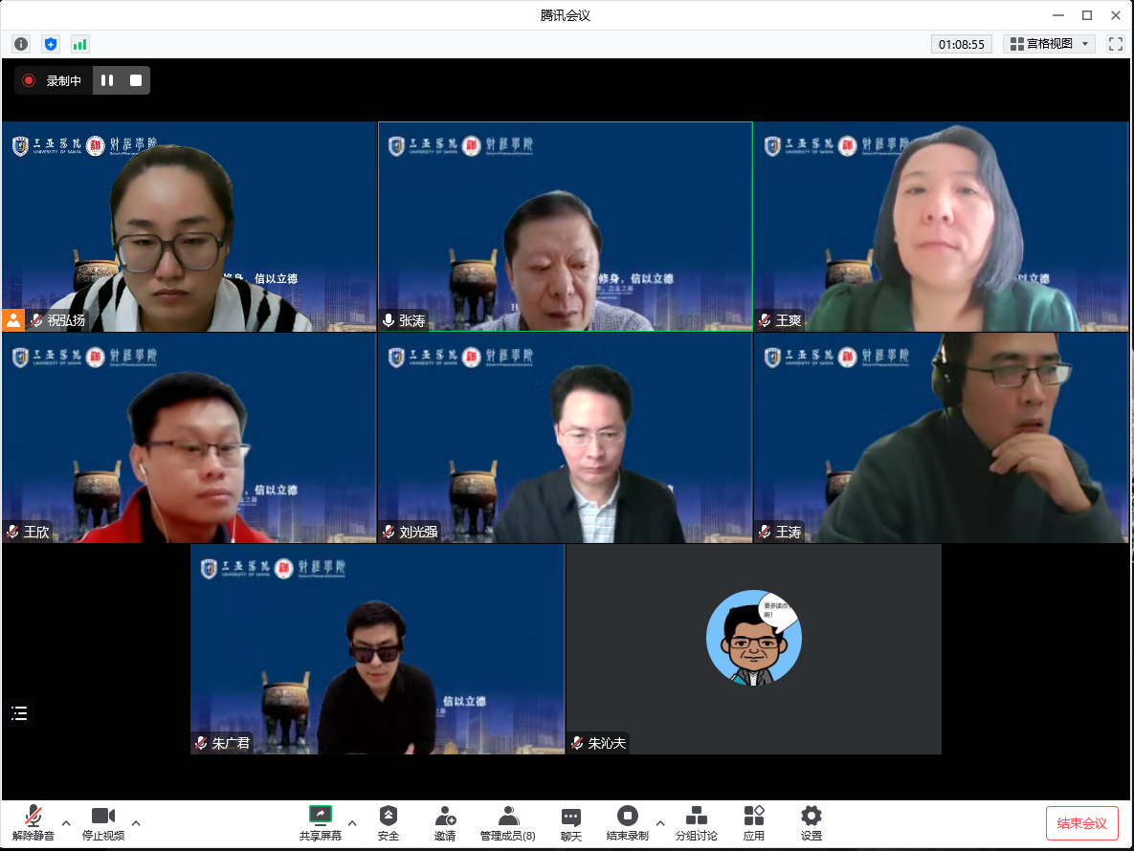Viewport: 1134px width, 851px height.
Task: Stop the recording using square button
Action: pos(136,81)
